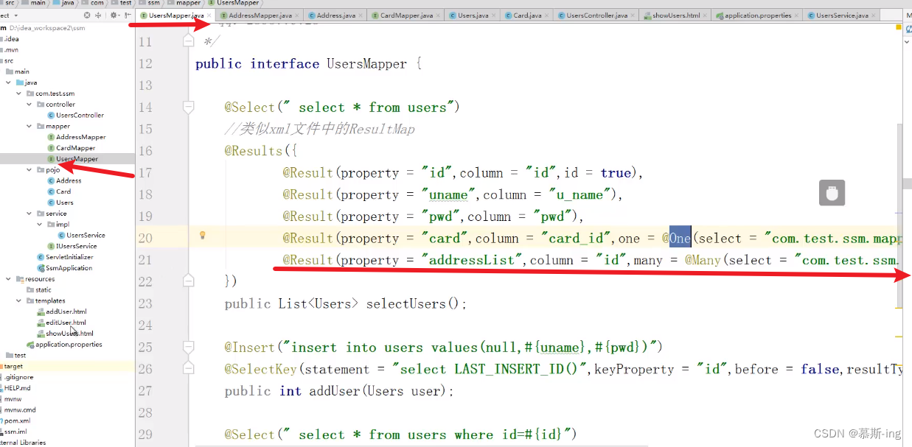
Task: Toggle code fold marker at line 14
Action: [x=189, y=108]
